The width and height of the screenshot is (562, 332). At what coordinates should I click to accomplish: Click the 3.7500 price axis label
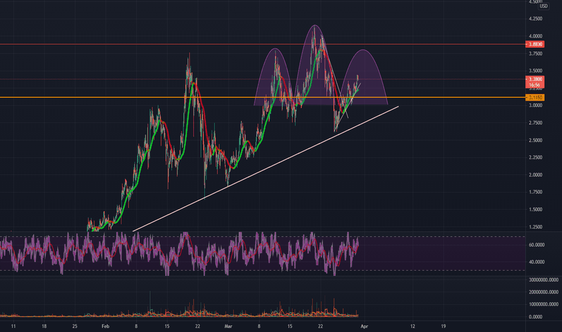click(x=535, y=54)
